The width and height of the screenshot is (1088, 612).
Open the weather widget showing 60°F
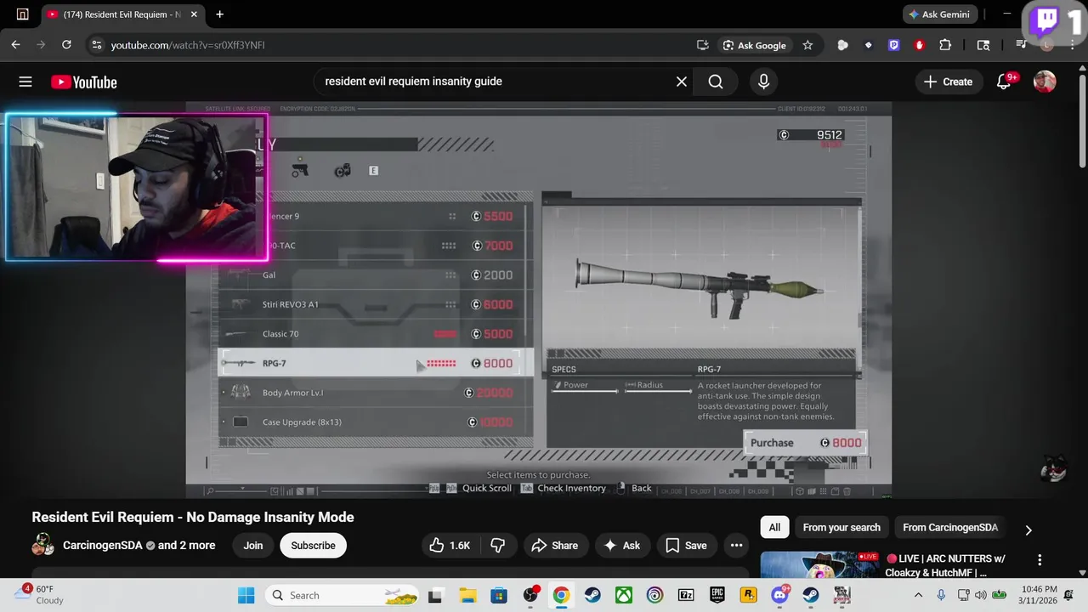click(39, 595)
